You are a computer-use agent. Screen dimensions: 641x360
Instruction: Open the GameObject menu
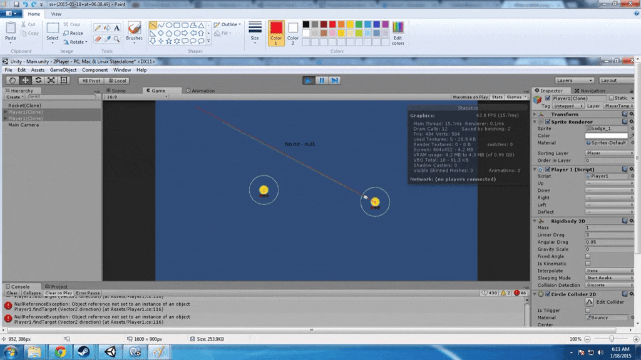63,70
